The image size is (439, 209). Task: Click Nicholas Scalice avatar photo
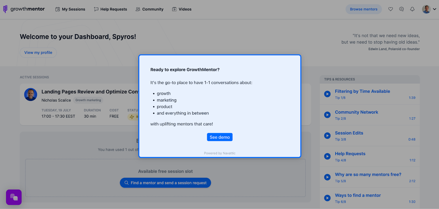(31, 95)
